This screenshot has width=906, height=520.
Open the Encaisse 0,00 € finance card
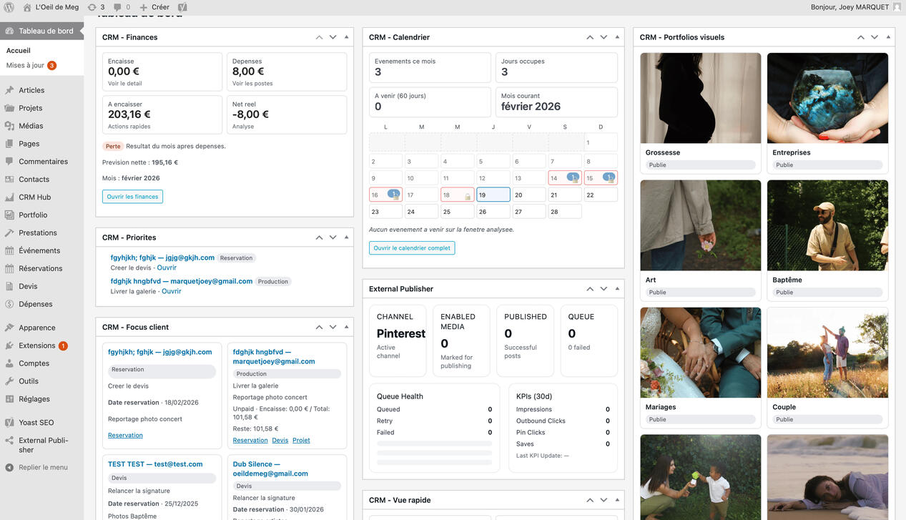[162, 72]
